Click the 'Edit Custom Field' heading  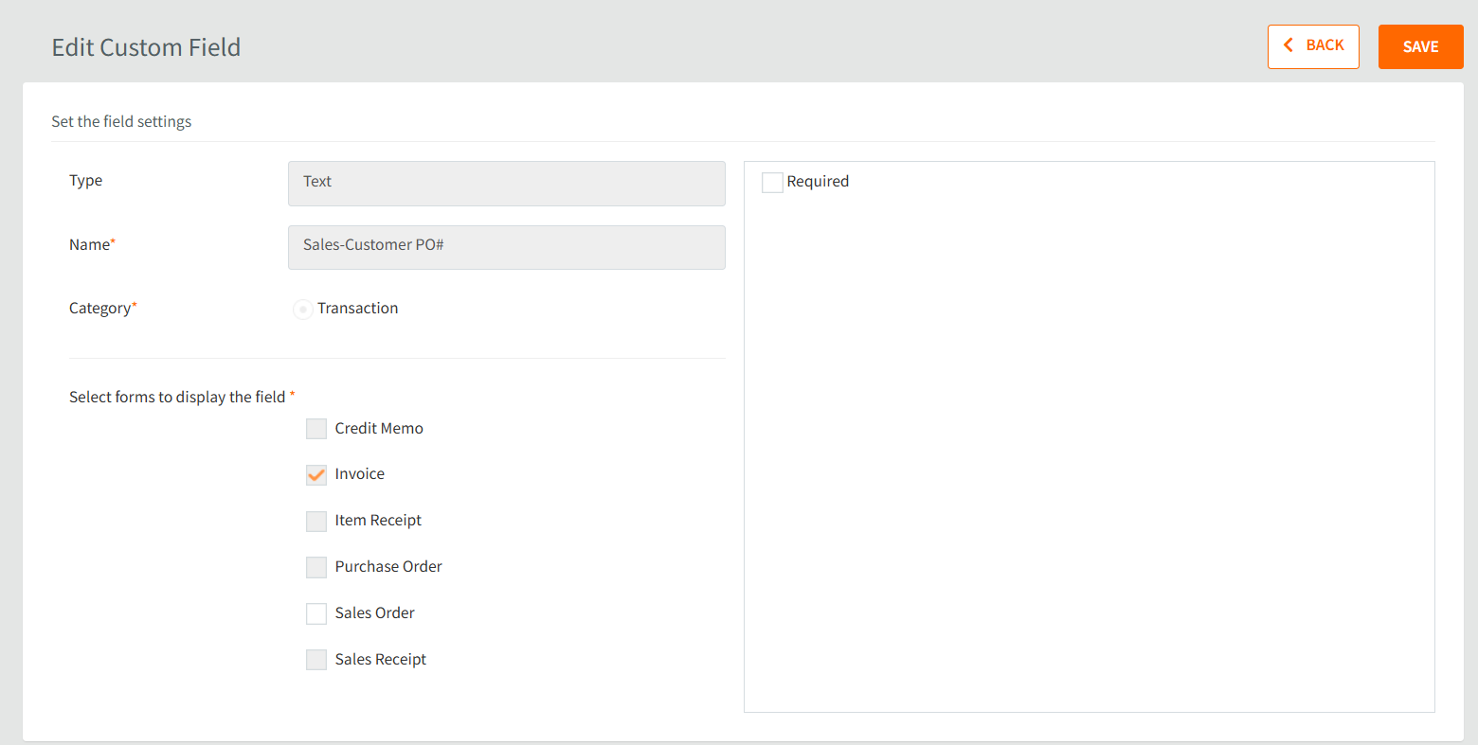pyautogui.click(x=146, y=47)
